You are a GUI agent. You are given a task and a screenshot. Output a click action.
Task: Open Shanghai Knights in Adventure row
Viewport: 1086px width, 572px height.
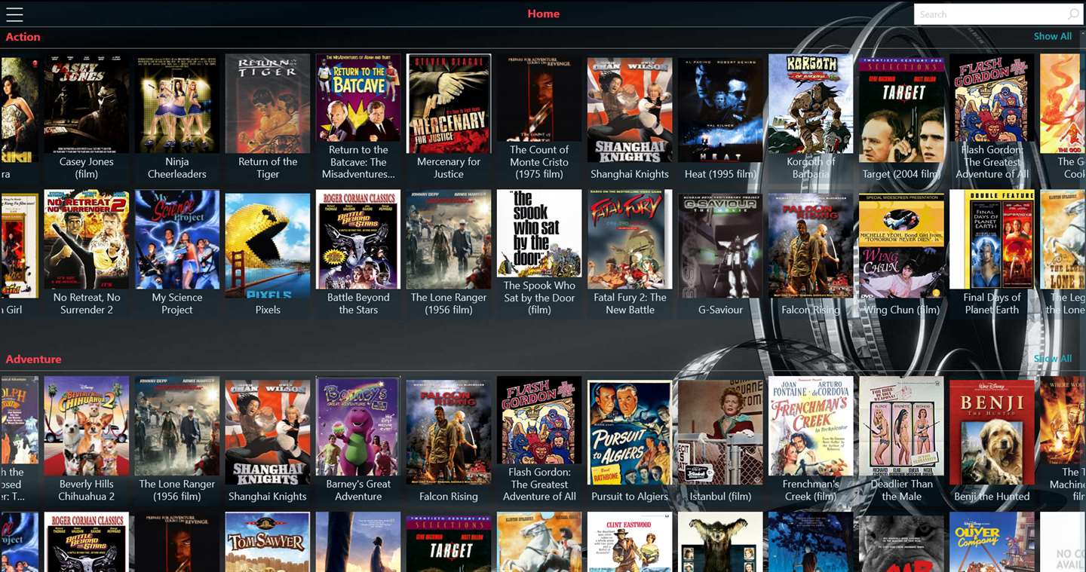(268, 433)
